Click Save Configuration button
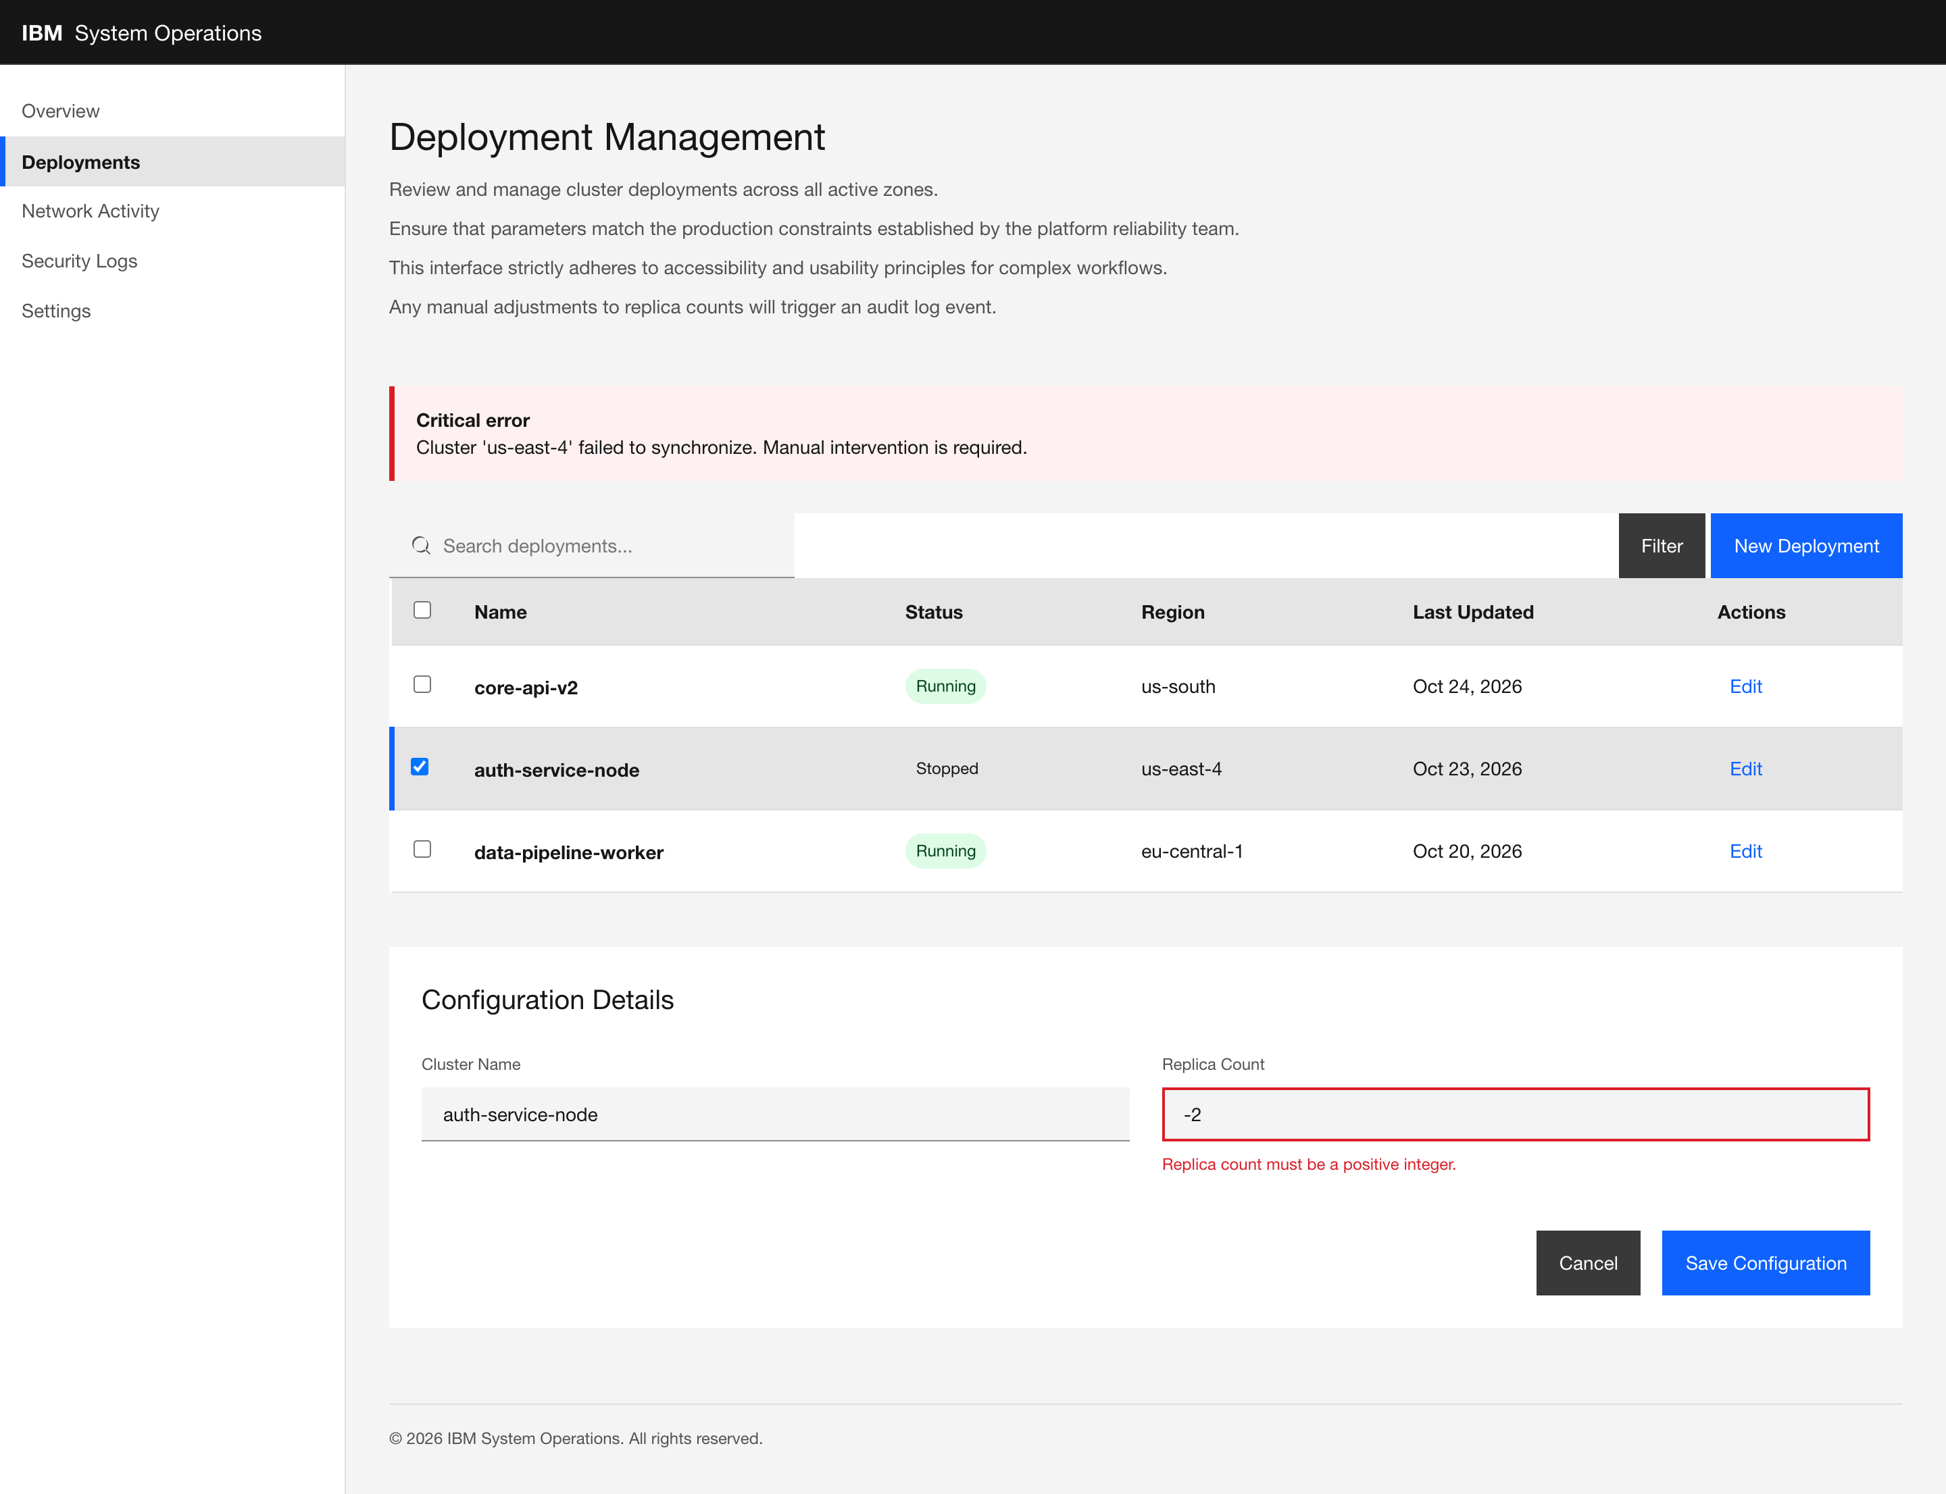This screenshot has height=1494, width=1946. (x=1766, y=1263)
